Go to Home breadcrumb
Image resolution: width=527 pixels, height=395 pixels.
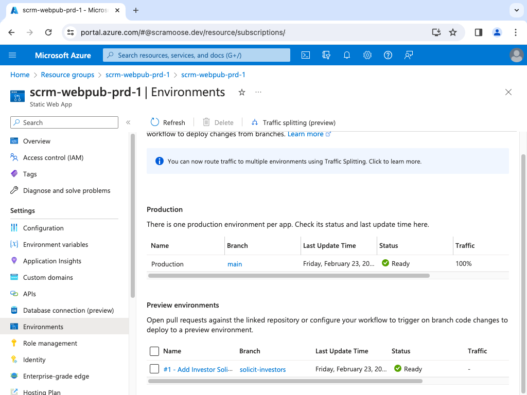pyautogui.click(x=20, y=75)
